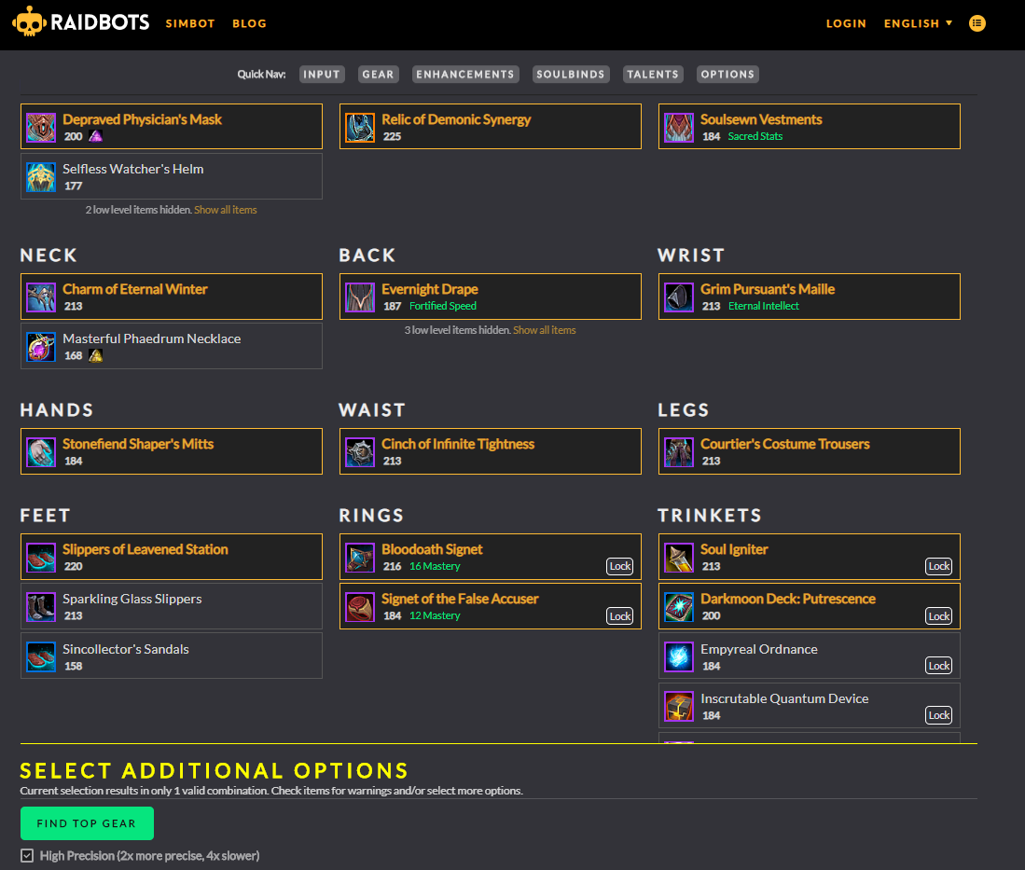Lock the Empyreal Ordnance trinket

[938, 666]
